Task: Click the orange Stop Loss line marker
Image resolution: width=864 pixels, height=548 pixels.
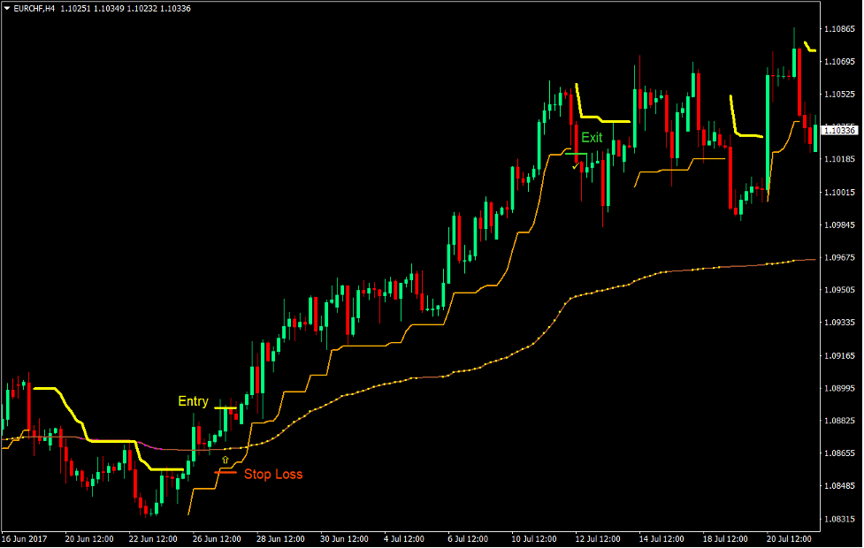Action: (x=227, y=471)
